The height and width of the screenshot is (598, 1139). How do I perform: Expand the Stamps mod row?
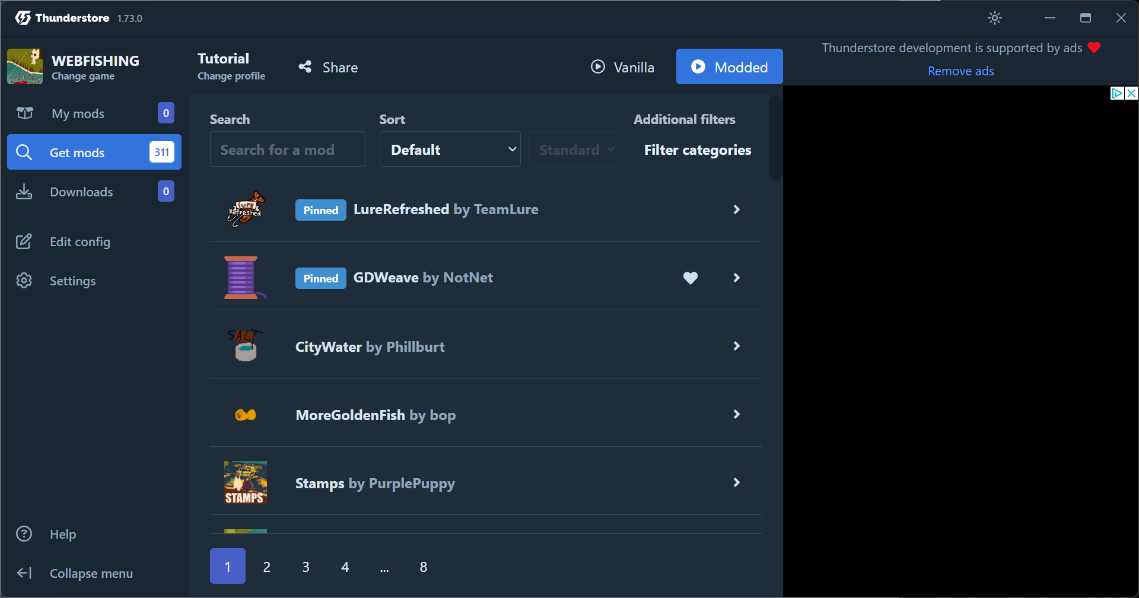736,482
